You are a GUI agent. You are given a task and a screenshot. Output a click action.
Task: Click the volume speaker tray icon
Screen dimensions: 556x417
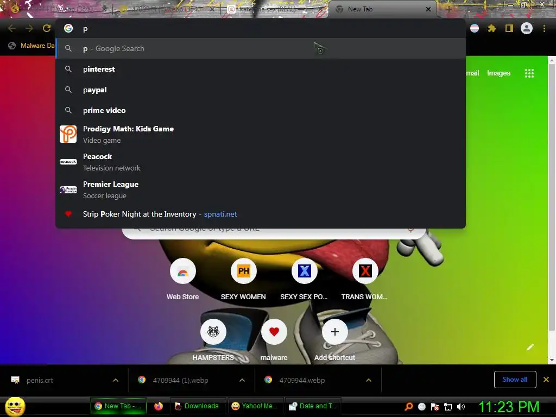pos(461,407)
